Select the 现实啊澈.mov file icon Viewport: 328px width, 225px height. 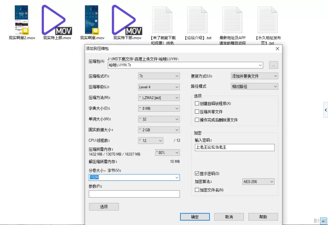point(92,19)
